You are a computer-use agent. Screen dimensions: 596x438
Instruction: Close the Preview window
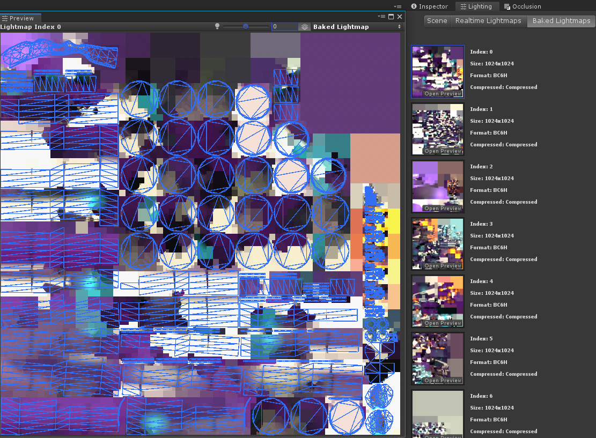399,17
